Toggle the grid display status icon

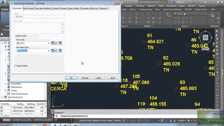[x=124, y=120]
